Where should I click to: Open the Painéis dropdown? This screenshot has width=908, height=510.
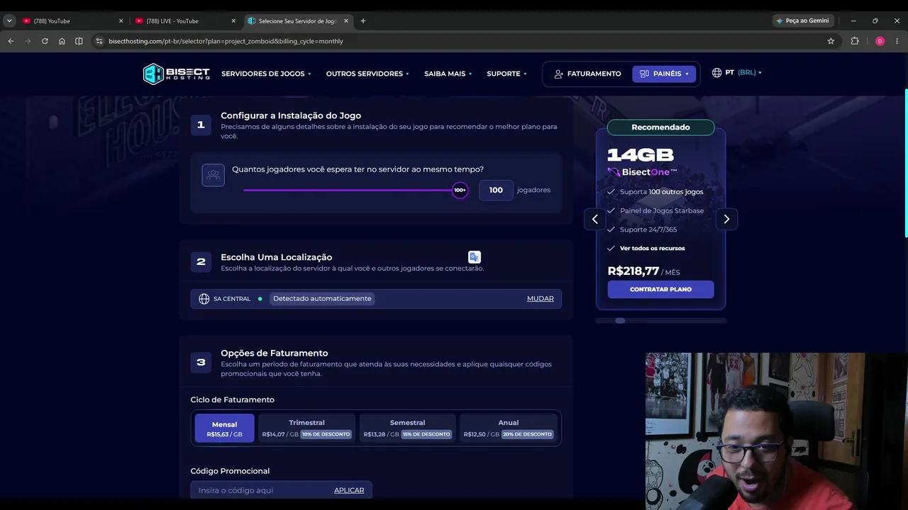[x=664, y=74]
